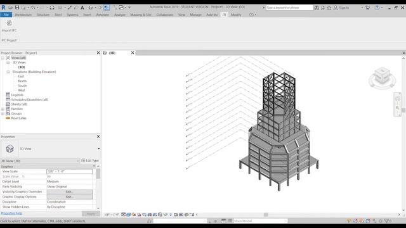Open the 3D View: {3D} instance filter dropdown
The image size is (406, 228).
[x=77, y=161]
